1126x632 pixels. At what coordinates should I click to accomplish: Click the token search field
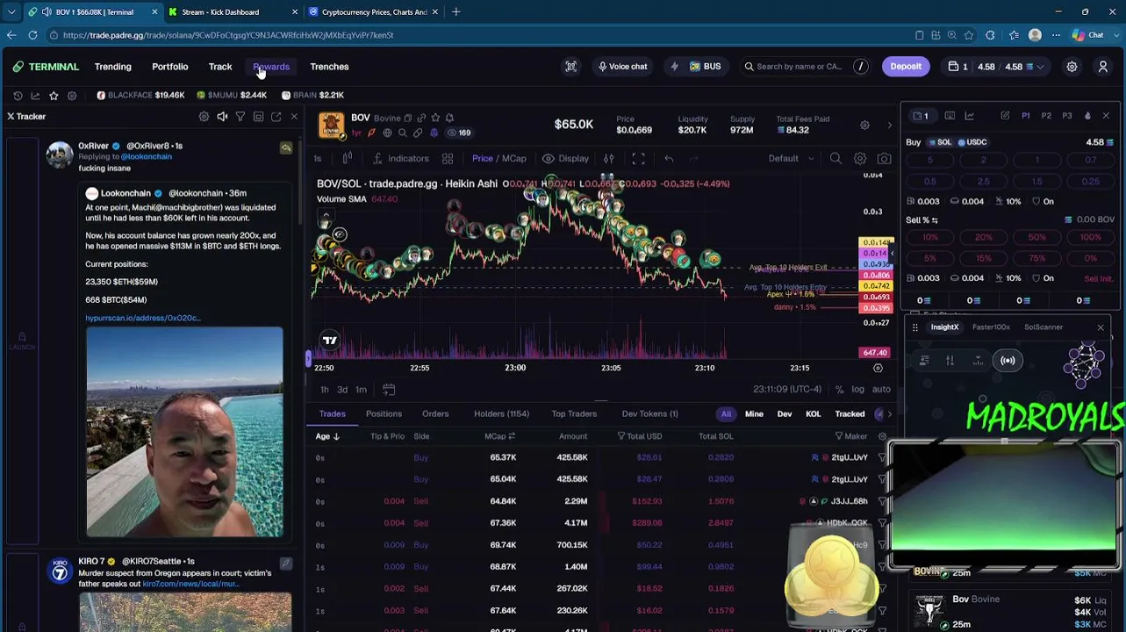pyautogui.click(x=805, y=67)
